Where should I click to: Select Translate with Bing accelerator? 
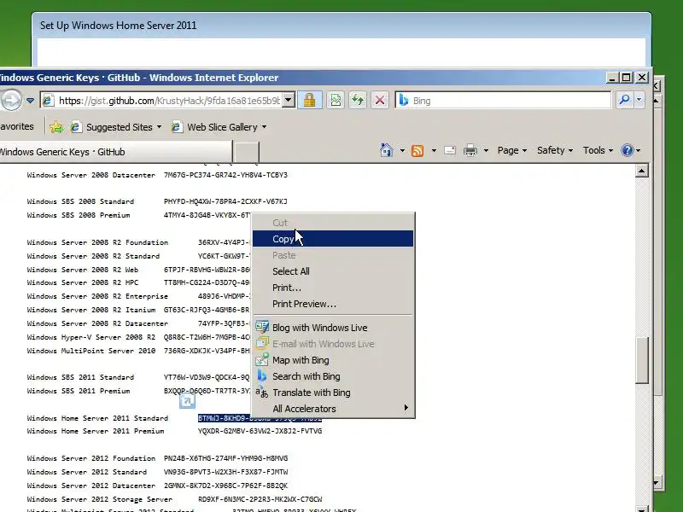coord(333,393)
